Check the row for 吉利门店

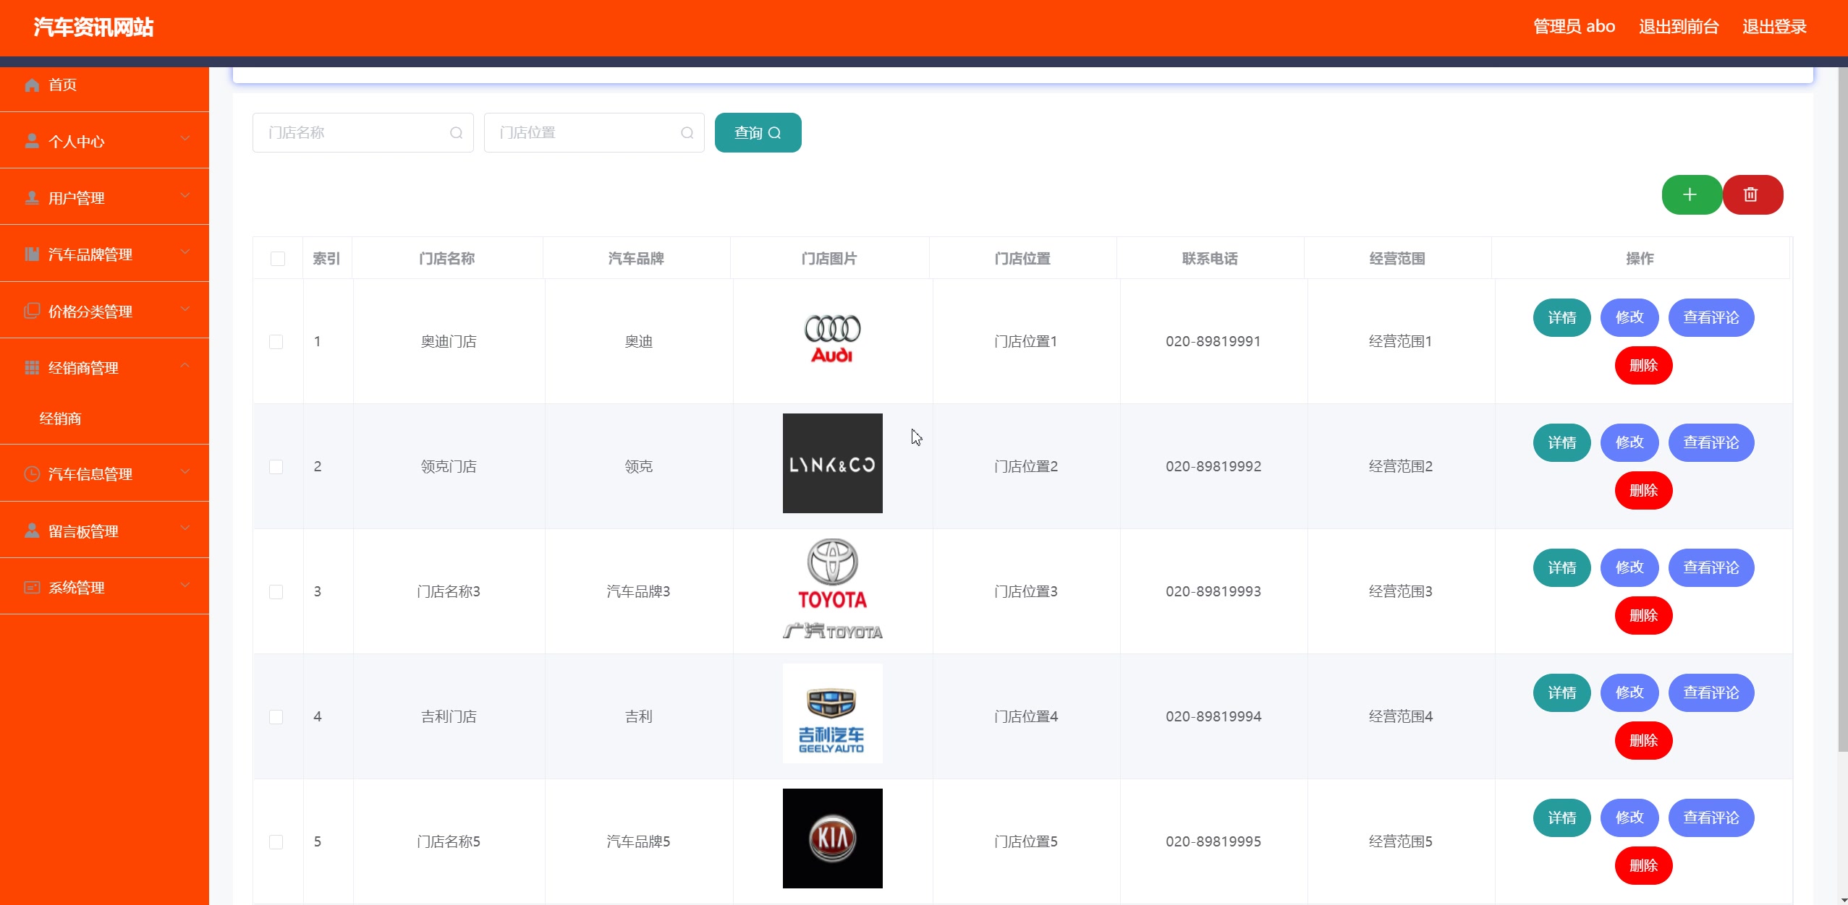click(276, 717)
